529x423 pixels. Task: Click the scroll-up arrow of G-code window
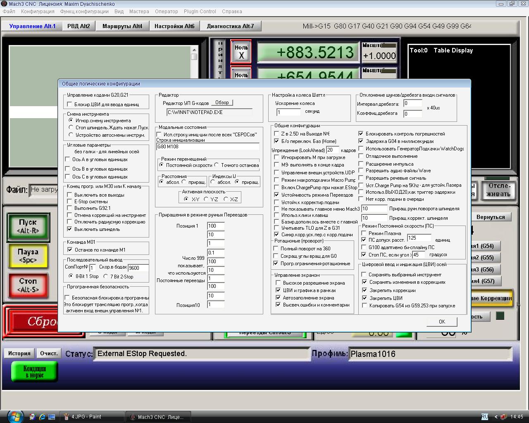tap(194, 50)
